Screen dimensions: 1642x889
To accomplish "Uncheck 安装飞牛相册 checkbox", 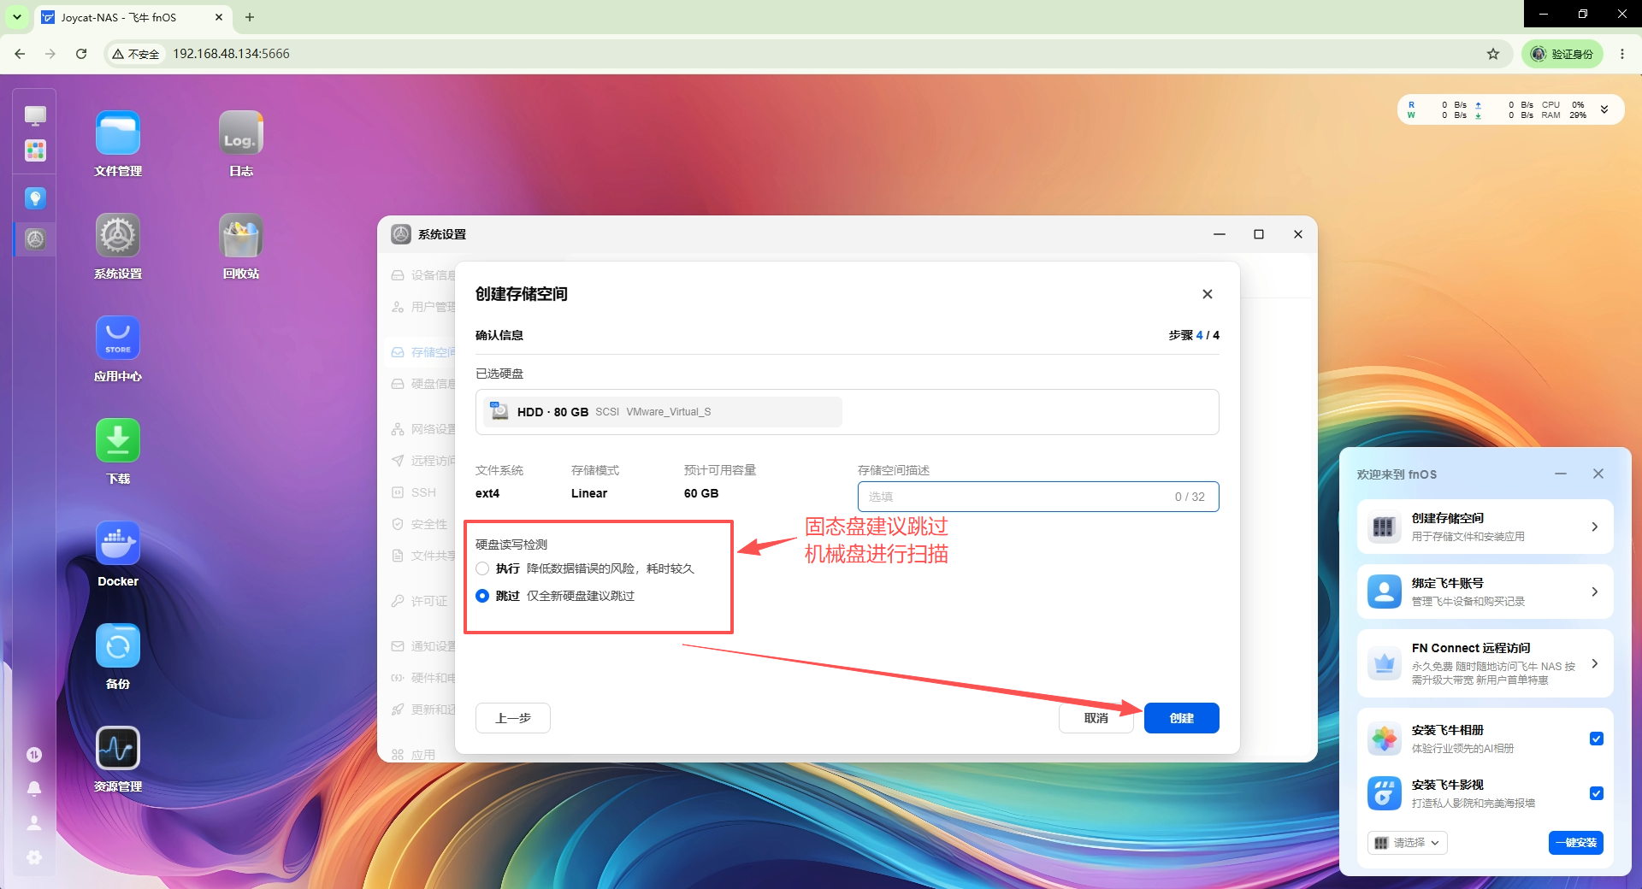I will pyautogui.click(x=1596, y=739).
